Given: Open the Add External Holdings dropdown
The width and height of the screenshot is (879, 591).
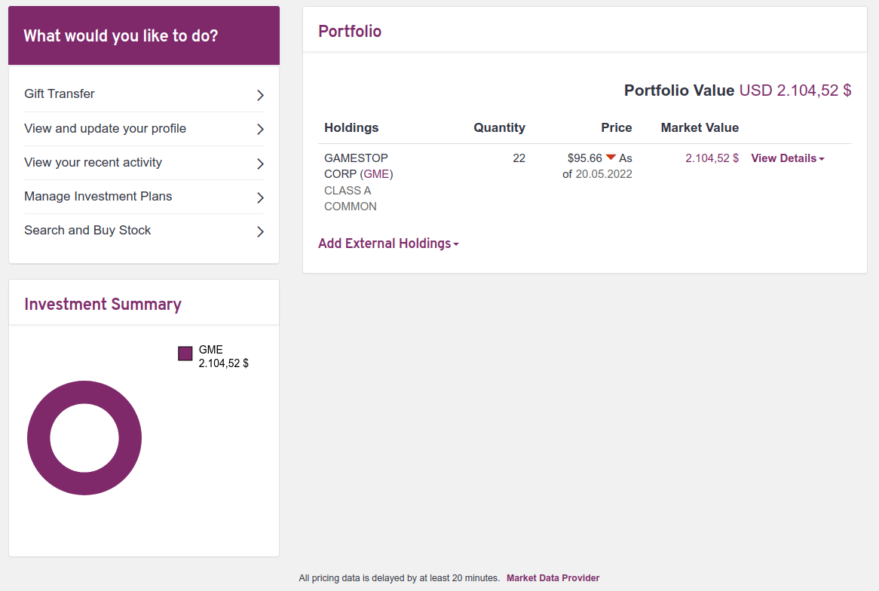Looking at the screenshot, I should (387, 243).
